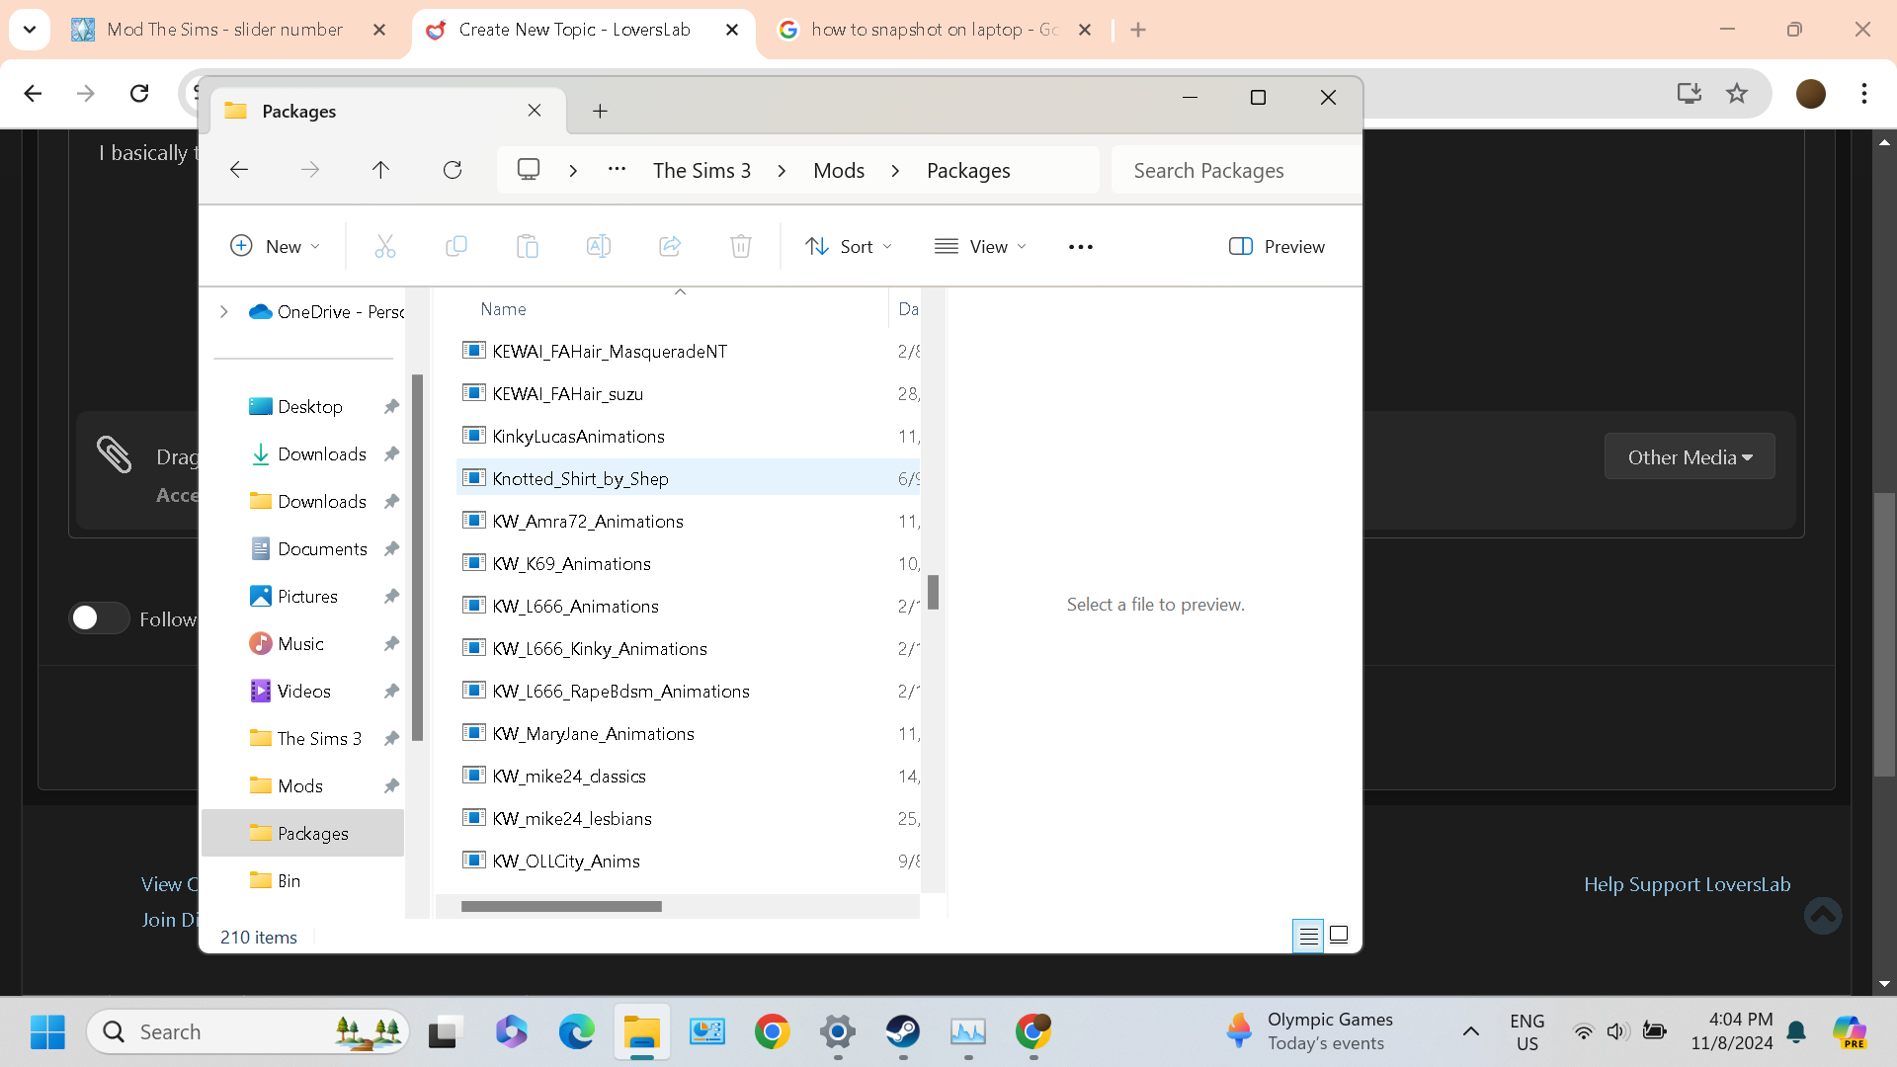This screenshot has width=1897, height=1067.
Task: Click The Sims 3 in address breadcrumb
Action: (x=701, y=171)
